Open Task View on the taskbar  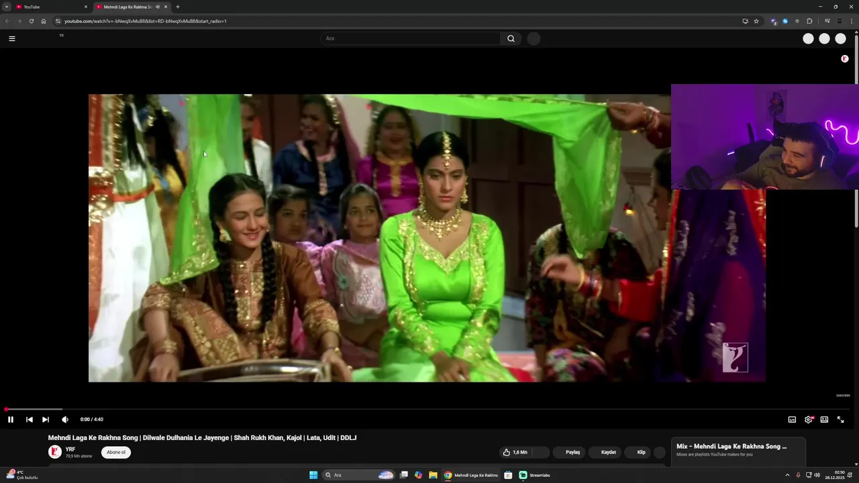[x=404, y=475]
